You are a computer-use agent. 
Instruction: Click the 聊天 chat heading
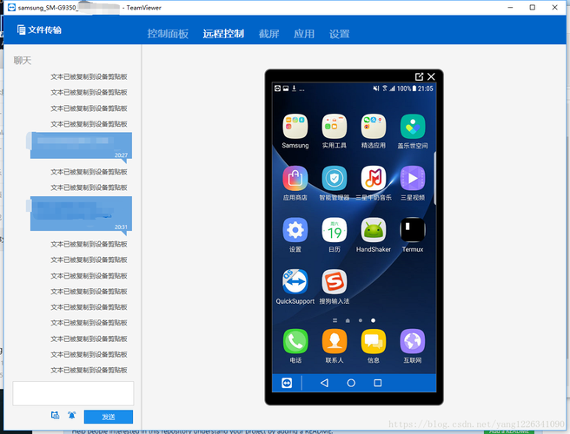pos(23,60)
